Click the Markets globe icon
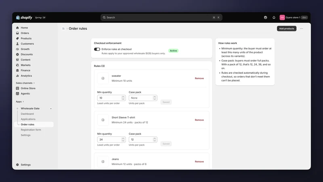This screenshot has width=323, height=182. [17, 65]
